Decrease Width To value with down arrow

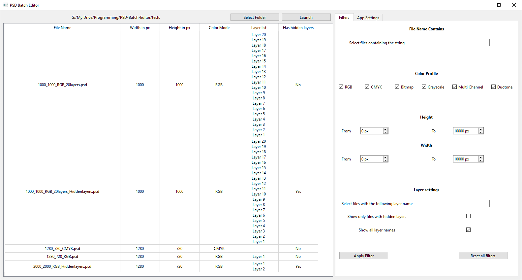[x=481, y=160]
